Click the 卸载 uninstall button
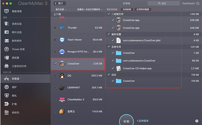The image size is (202, 125). tap(126, 121)
